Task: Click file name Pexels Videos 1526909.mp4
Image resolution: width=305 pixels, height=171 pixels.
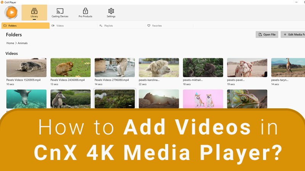Action: point(23,80)
